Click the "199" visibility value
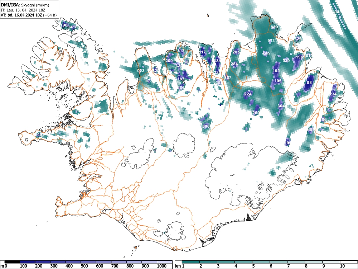358x269 pixels. click(288, 143)
